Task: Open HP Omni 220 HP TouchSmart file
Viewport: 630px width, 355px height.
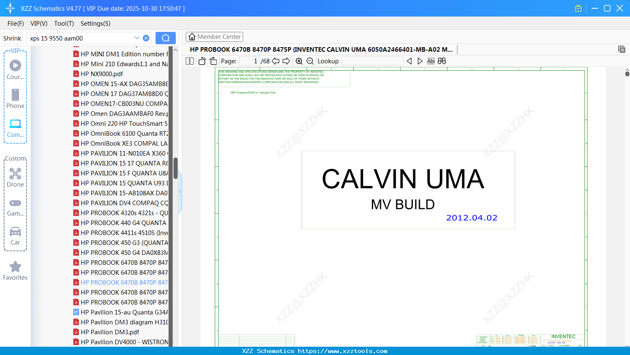Action: 121,123
